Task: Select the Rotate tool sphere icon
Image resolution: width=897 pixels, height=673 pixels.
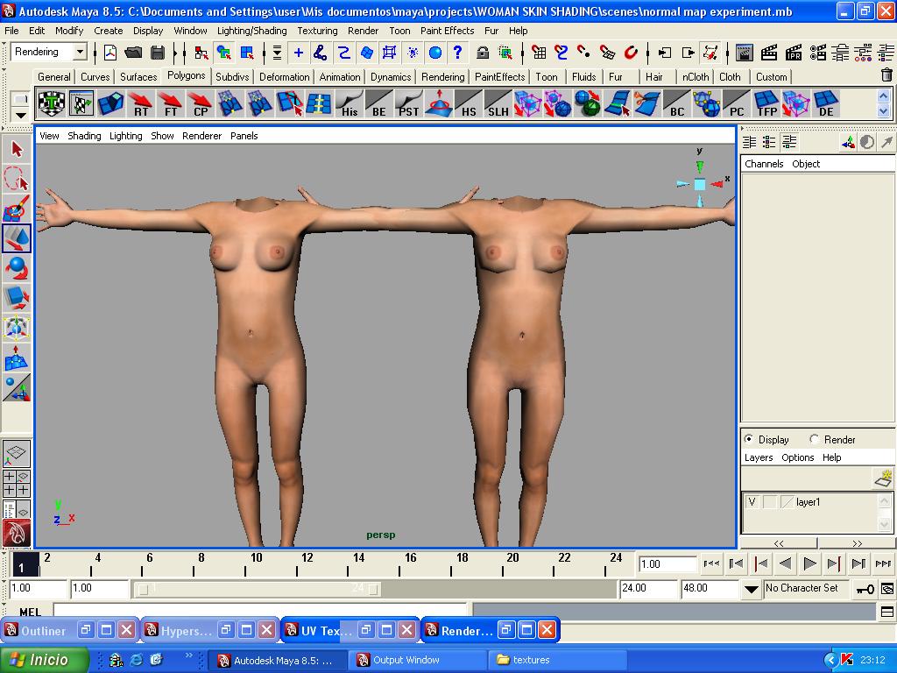Action: click(17, 268)
